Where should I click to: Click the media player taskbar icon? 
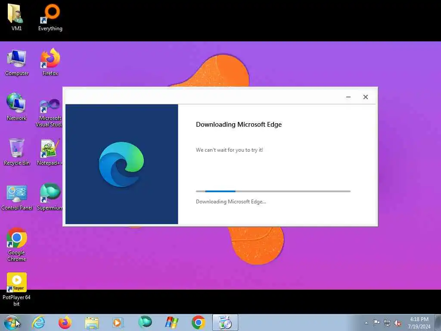tap(118, 322)
